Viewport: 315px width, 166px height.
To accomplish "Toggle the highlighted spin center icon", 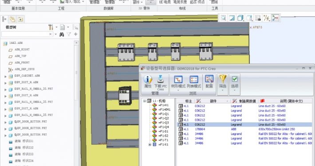I will [x=275, y=18].
